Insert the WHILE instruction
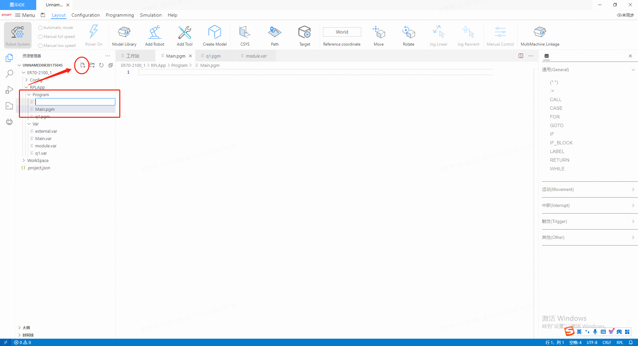The height and width of the screenshot is (346, 638). pyautogui.click(x=557, y=169)
